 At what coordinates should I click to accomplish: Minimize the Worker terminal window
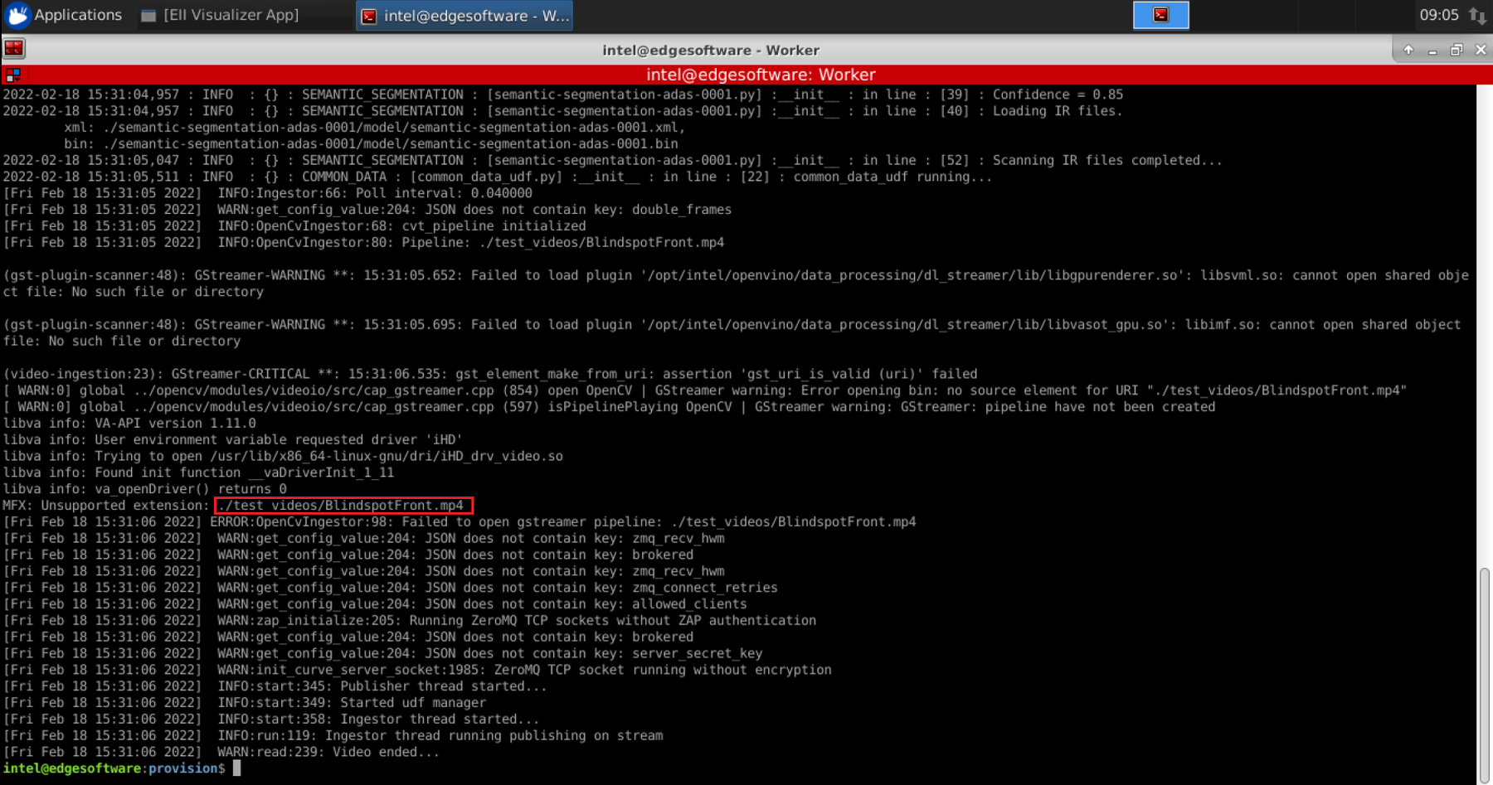(1432, 50)
